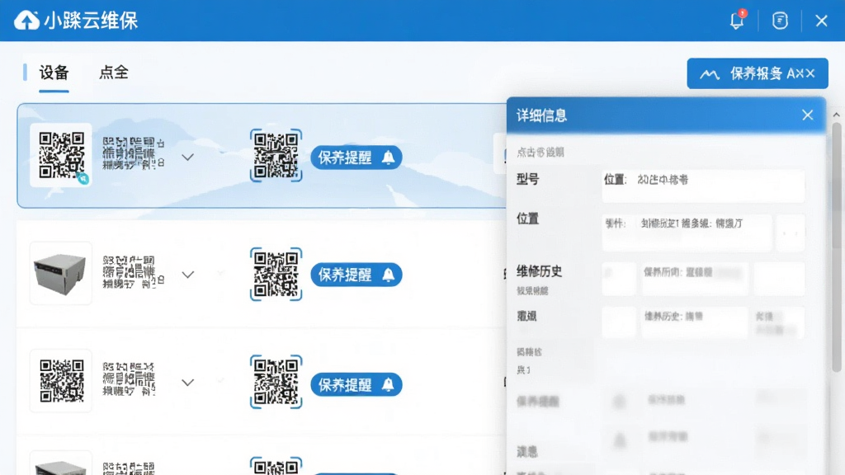The height and width of the screenshot is (475, 845).
Task: Click the small button beside 位置 field
Action: [791, 233]
